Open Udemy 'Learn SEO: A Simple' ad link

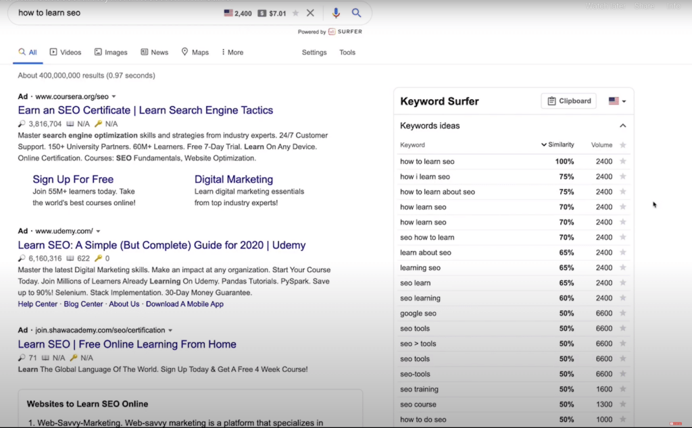click(162, 245)
